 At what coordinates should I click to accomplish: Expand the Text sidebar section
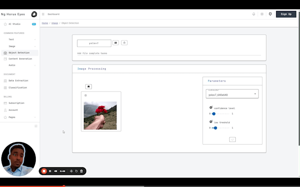coord(20,40)
